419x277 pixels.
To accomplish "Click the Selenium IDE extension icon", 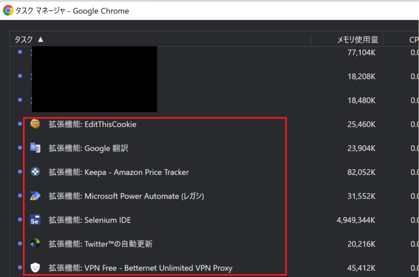I will pos(35,219).
